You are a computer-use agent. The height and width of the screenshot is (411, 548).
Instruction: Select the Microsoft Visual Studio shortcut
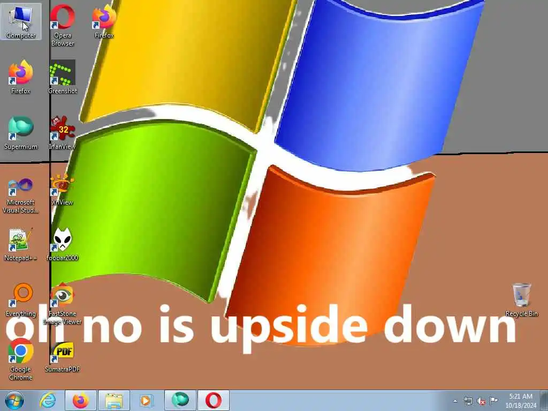[21, 196]
